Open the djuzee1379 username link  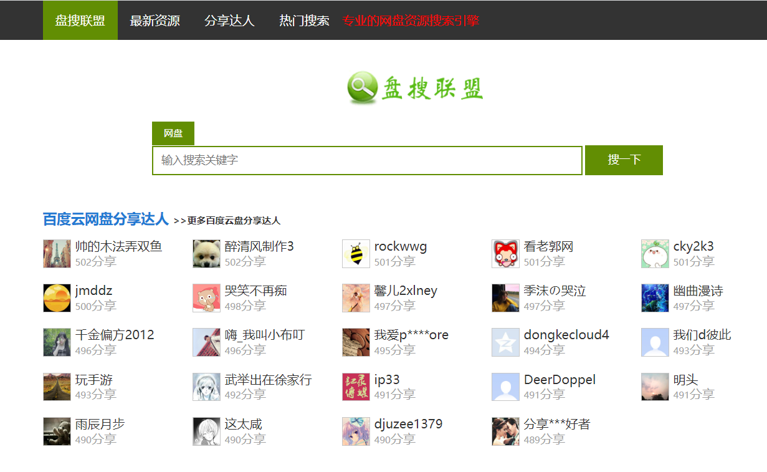point(408,424)
